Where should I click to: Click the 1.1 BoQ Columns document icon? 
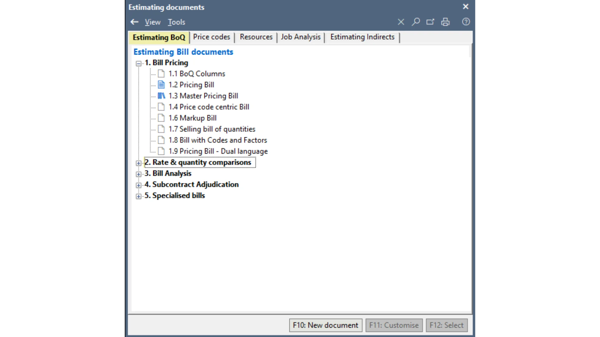(x=161, y=74)
